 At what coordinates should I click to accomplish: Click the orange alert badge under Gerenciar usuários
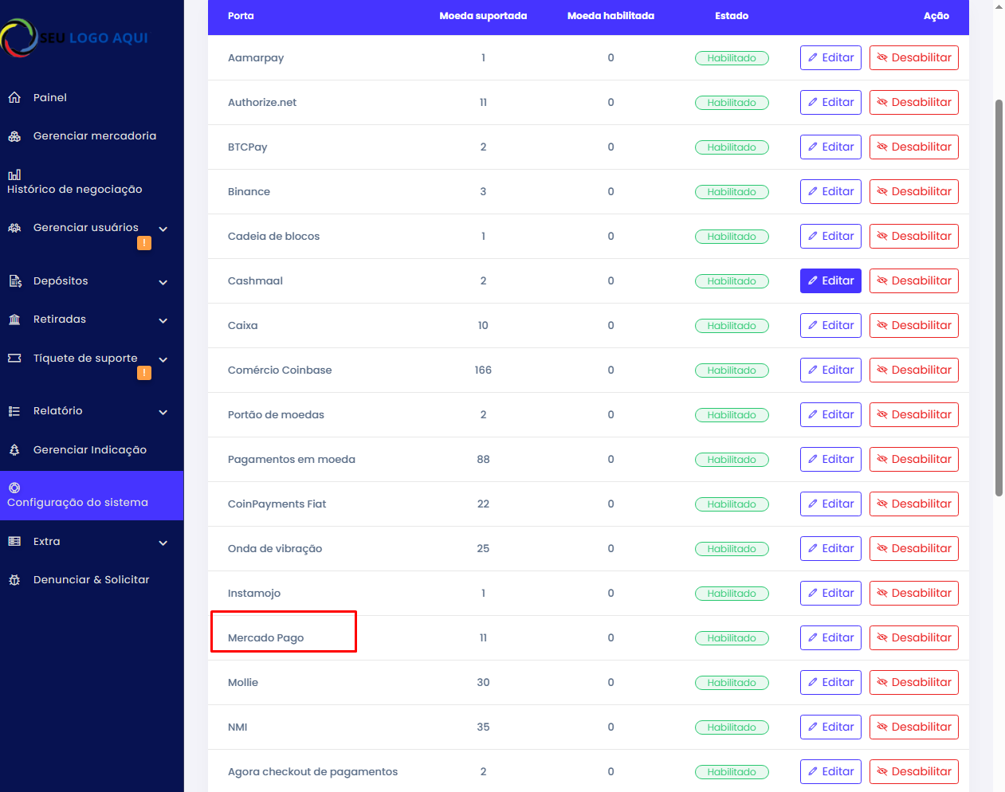[144, 243]
